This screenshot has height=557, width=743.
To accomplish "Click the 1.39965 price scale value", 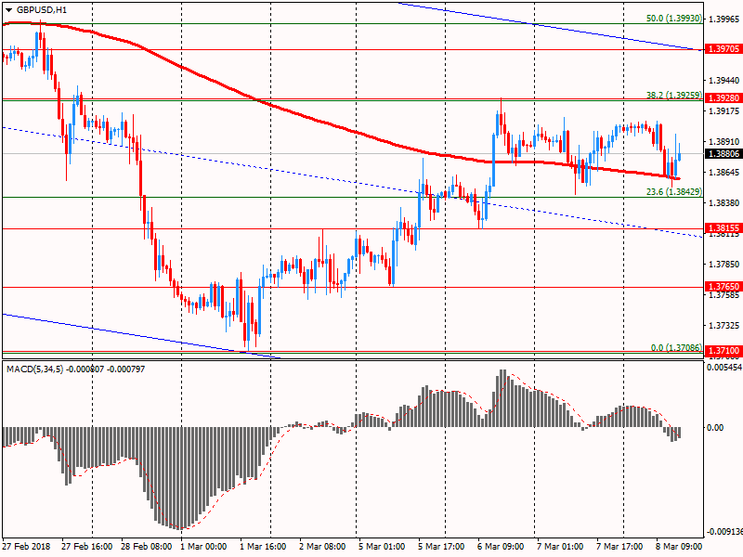I will [724, 19].
